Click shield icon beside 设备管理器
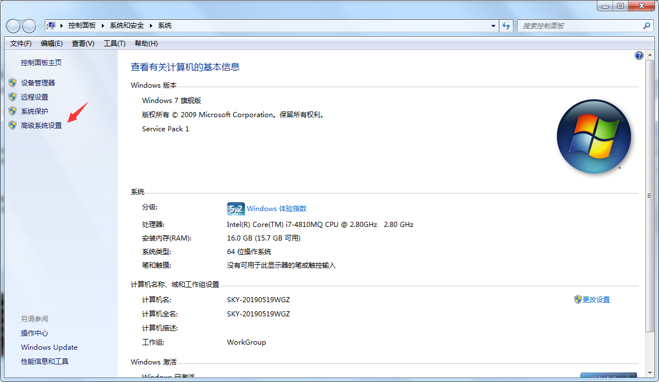The height and width of the screenshot is (382, 659). tap(12, 83)
